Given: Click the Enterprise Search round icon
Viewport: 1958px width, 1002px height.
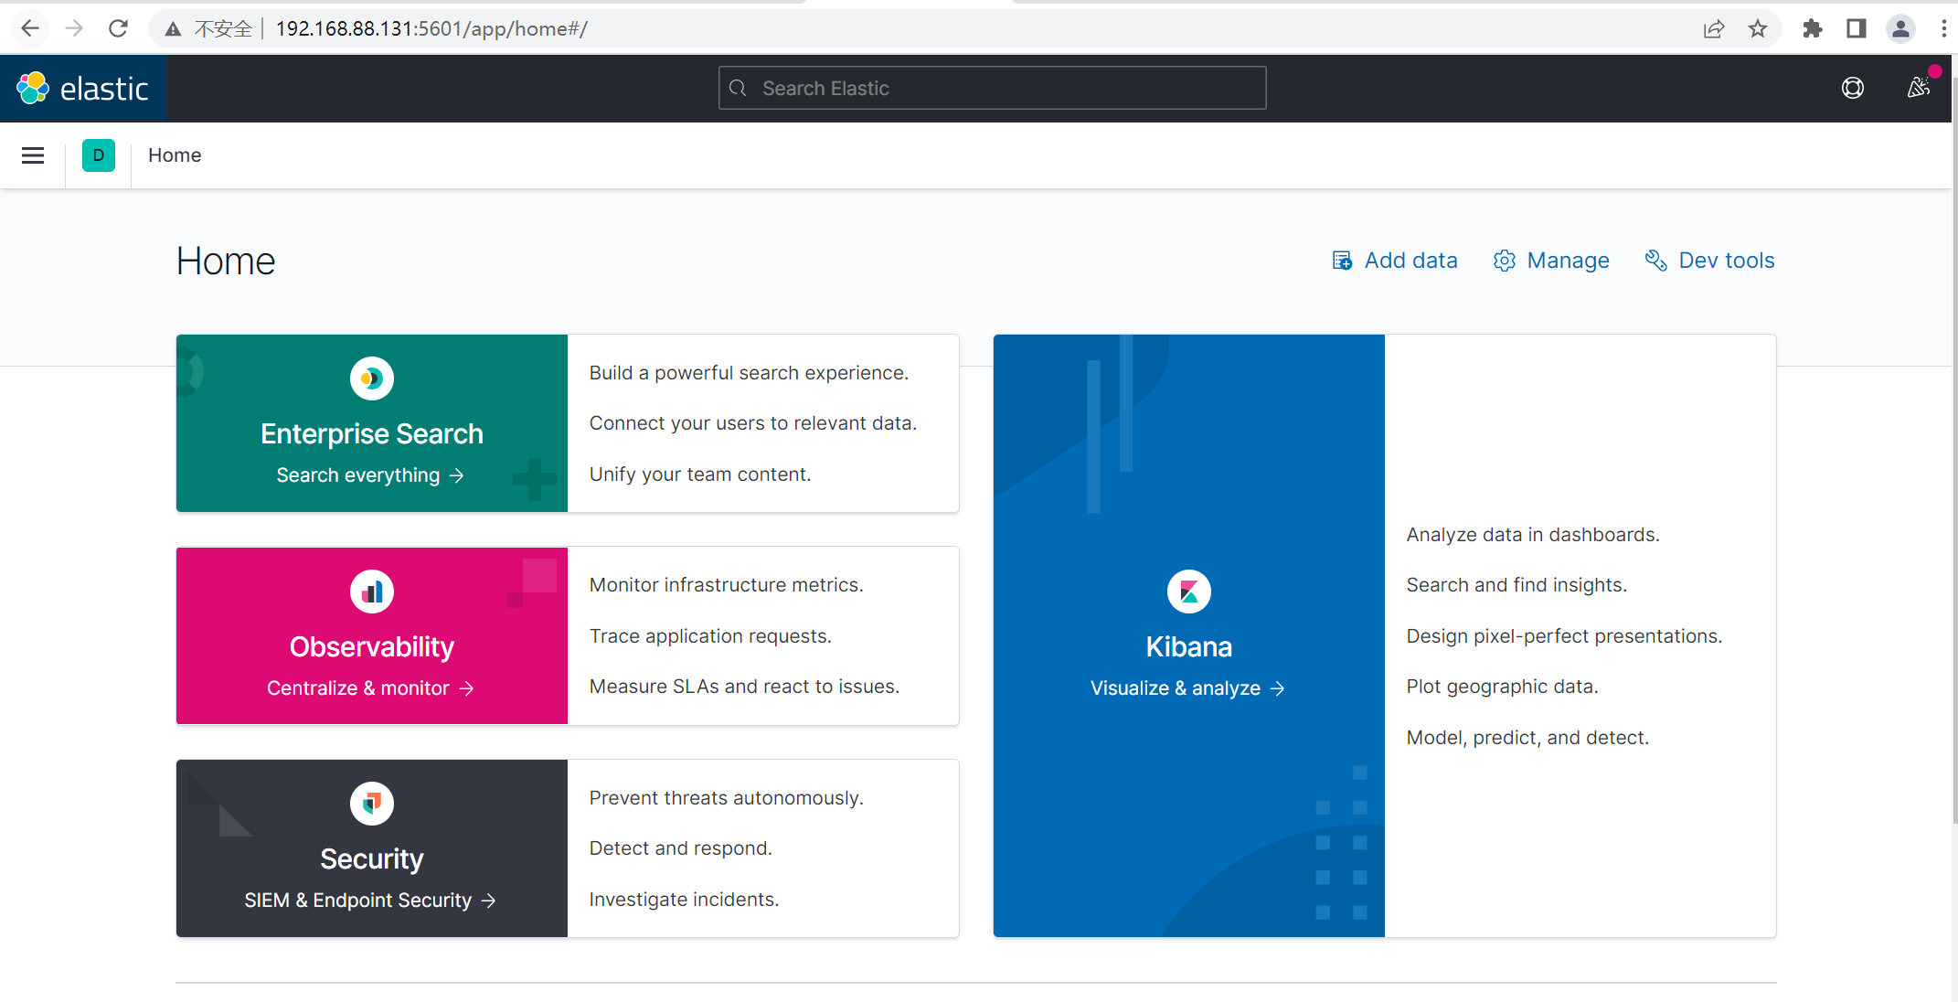Looking at the screenshot, I should (x=372, y=378).
